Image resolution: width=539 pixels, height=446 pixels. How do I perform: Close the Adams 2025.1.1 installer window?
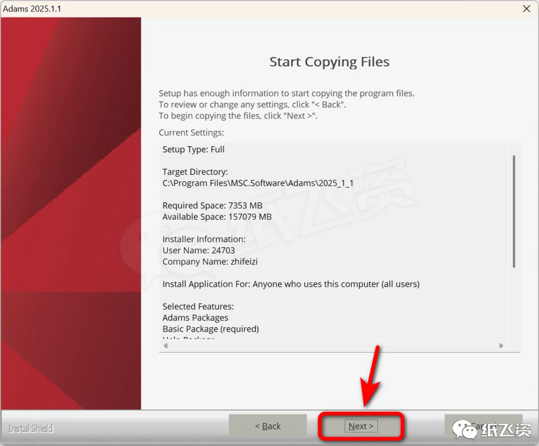pos(527,8)
